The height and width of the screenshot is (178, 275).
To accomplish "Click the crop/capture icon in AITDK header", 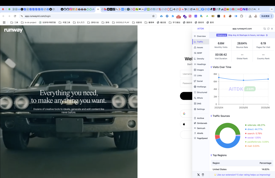I will 265,29.
